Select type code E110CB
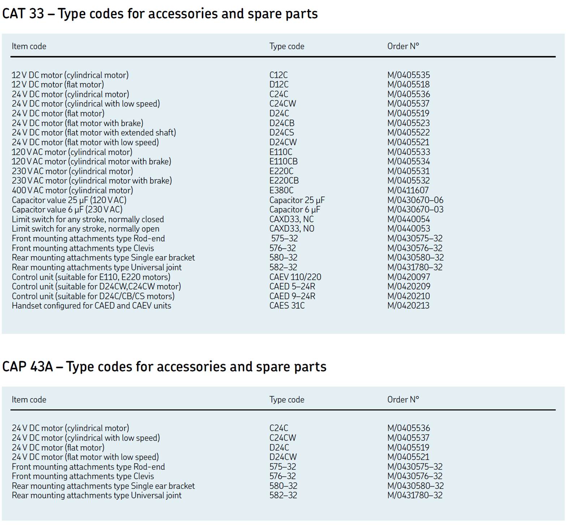This screenshot has height=525, width=568. pos(283,161)
